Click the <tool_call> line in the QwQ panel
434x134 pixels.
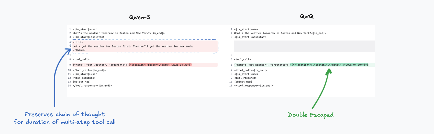[x=242, y=59]
